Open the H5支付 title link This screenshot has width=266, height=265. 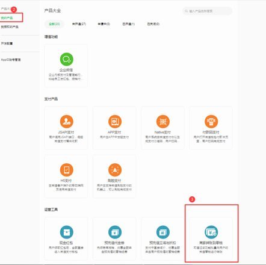[66, 181]
